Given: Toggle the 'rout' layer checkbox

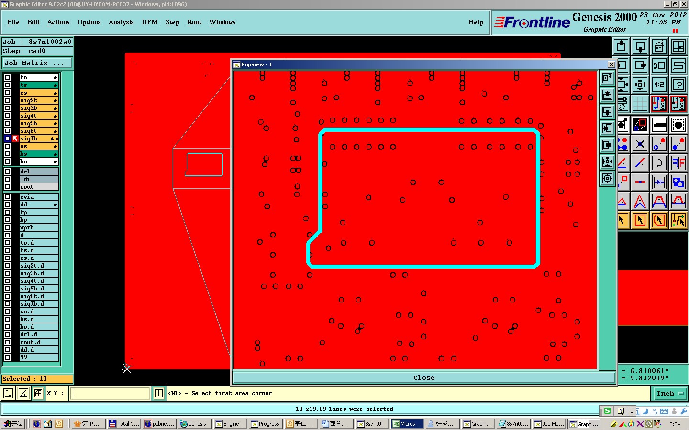Looking at the screenshot, I should [x=8, y=187].
